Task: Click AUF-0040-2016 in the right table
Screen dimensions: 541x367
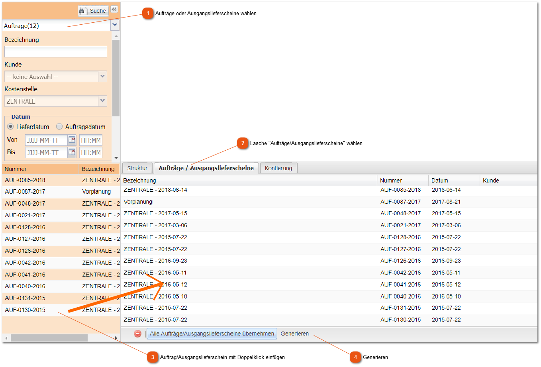Action: coord(400,296)
